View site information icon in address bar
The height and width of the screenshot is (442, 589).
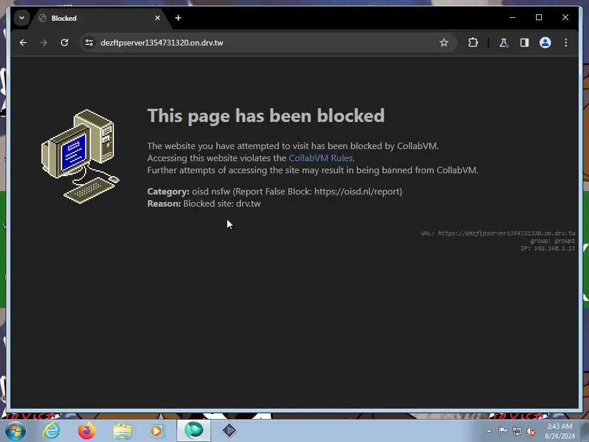(89, 43)
